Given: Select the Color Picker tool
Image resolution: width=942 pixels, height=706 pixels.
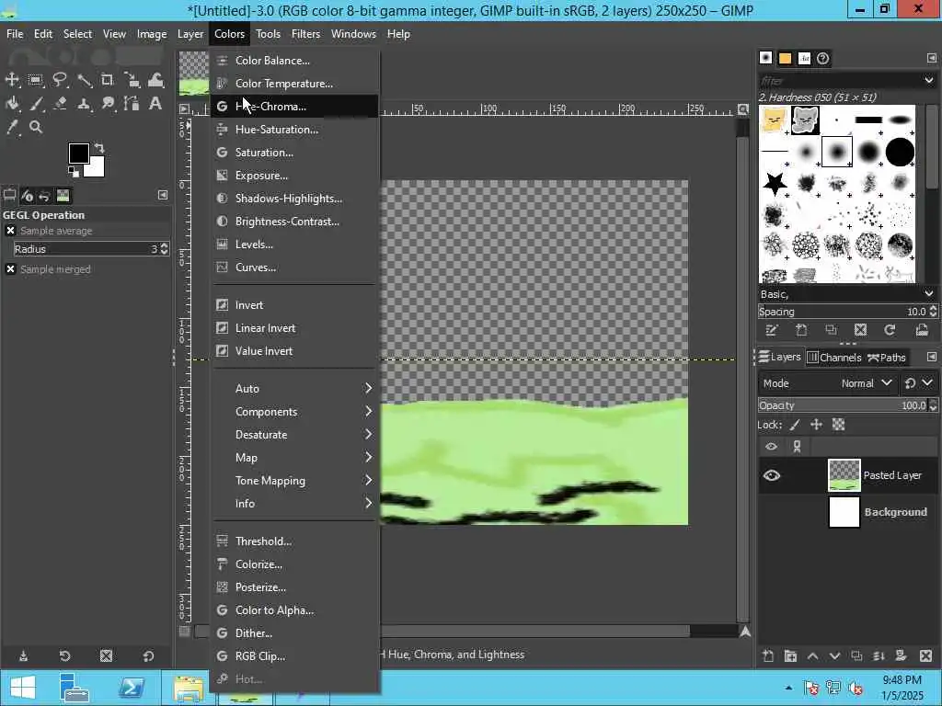Looking at the screenshot, I should tap(12, 127).
